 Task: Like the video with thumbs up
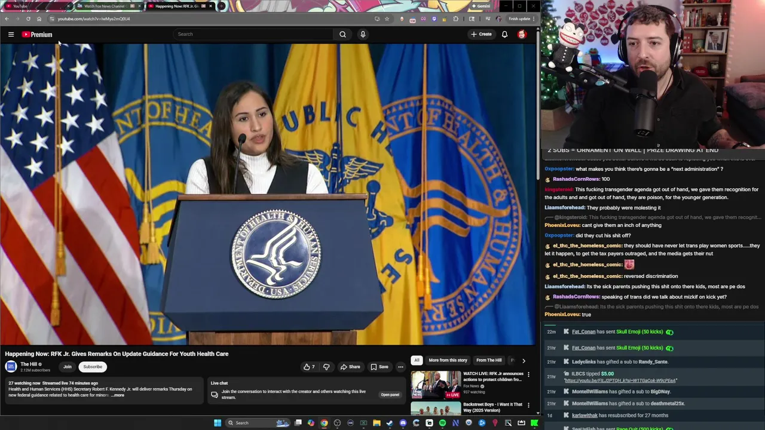click(x=308, y=367)
